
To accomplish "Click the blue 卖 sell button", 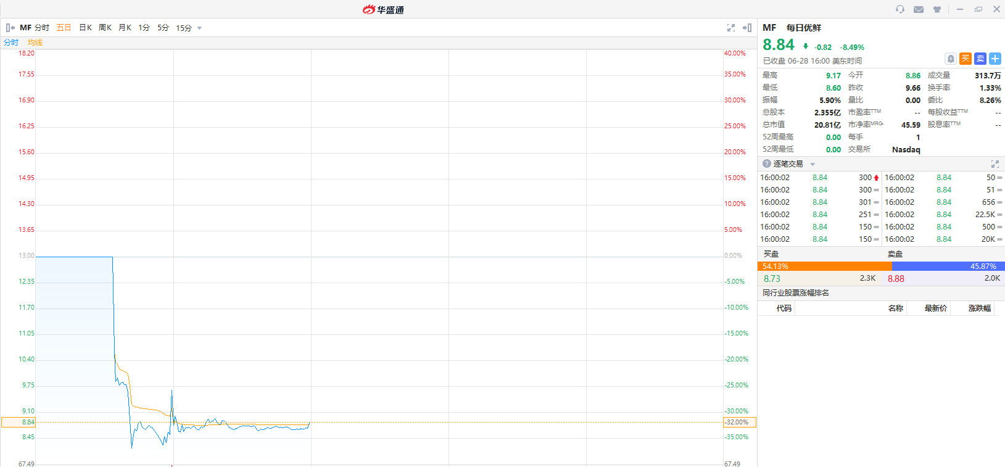I will pos(980,59).
